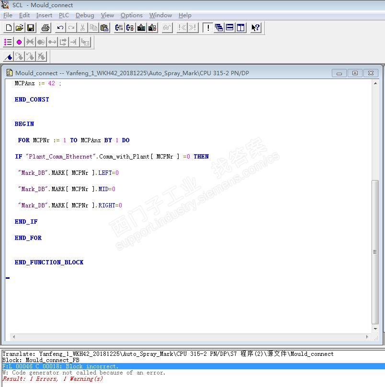Undo the last edit
Screen dimensions: 385x387
(x=60, y=28)
